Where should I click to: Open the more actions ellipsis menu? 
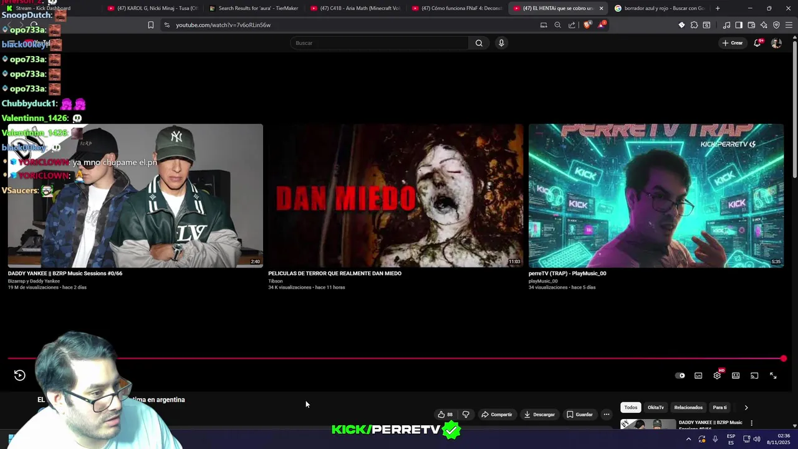click(606, 415)
